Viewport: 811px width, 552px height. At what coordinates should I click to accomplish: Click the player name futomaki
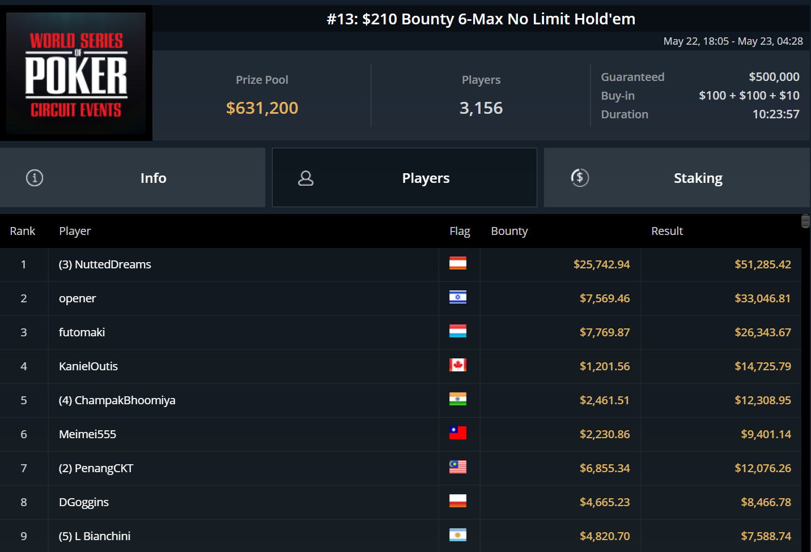coord(82,332)
